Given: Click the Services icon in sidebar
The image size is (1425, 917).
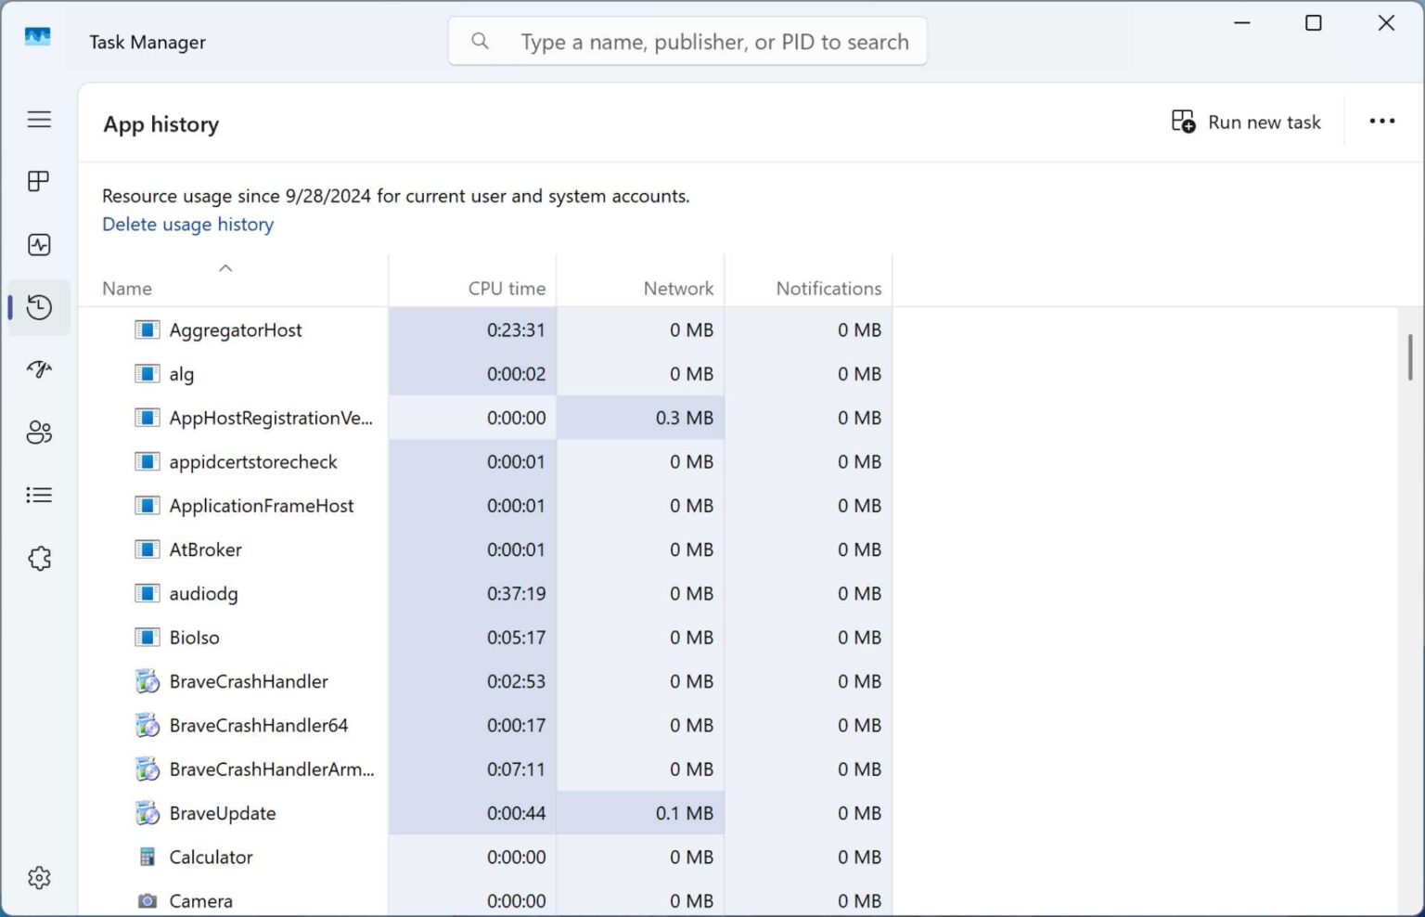Looking at the screenshot, I should click(x=38, y=557).
